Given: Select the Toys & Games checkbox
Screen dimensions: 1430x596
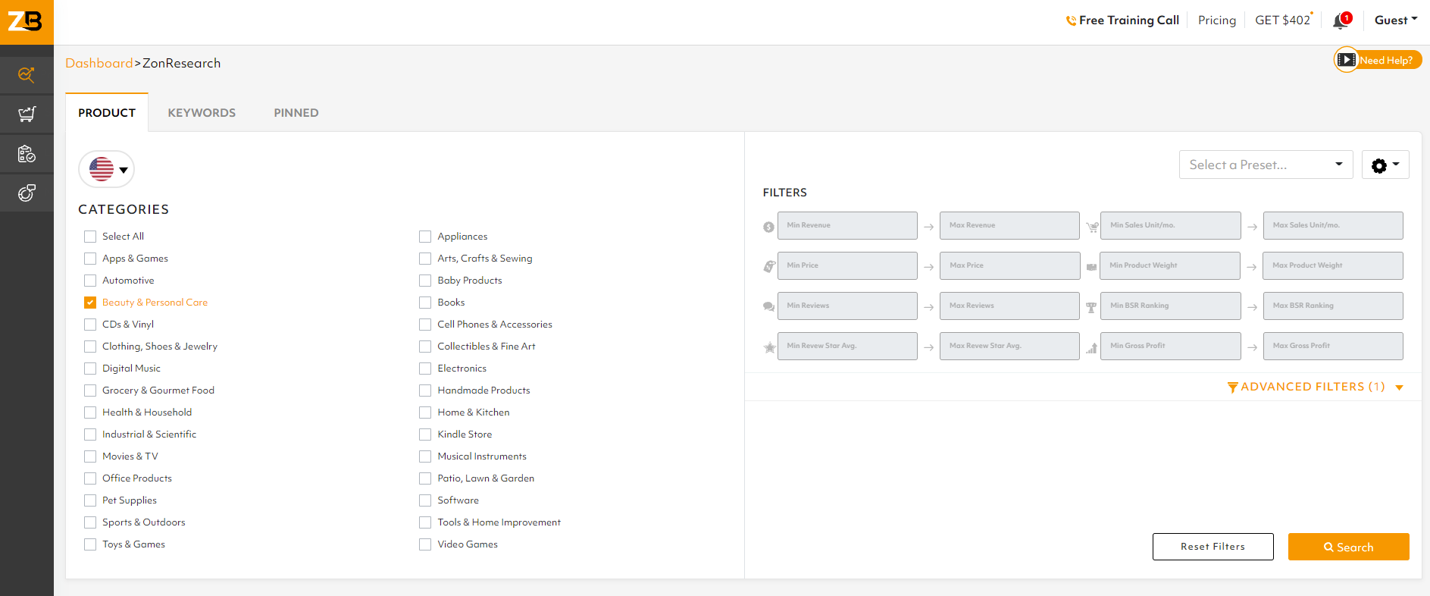Looking at the screenshot, I should [90, 544].
